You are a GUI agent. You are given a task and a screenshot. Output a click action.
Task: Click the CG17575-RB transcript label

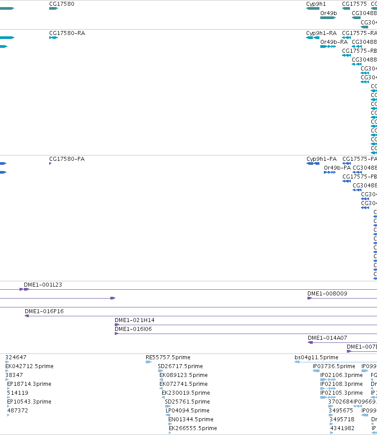[359, 51]
